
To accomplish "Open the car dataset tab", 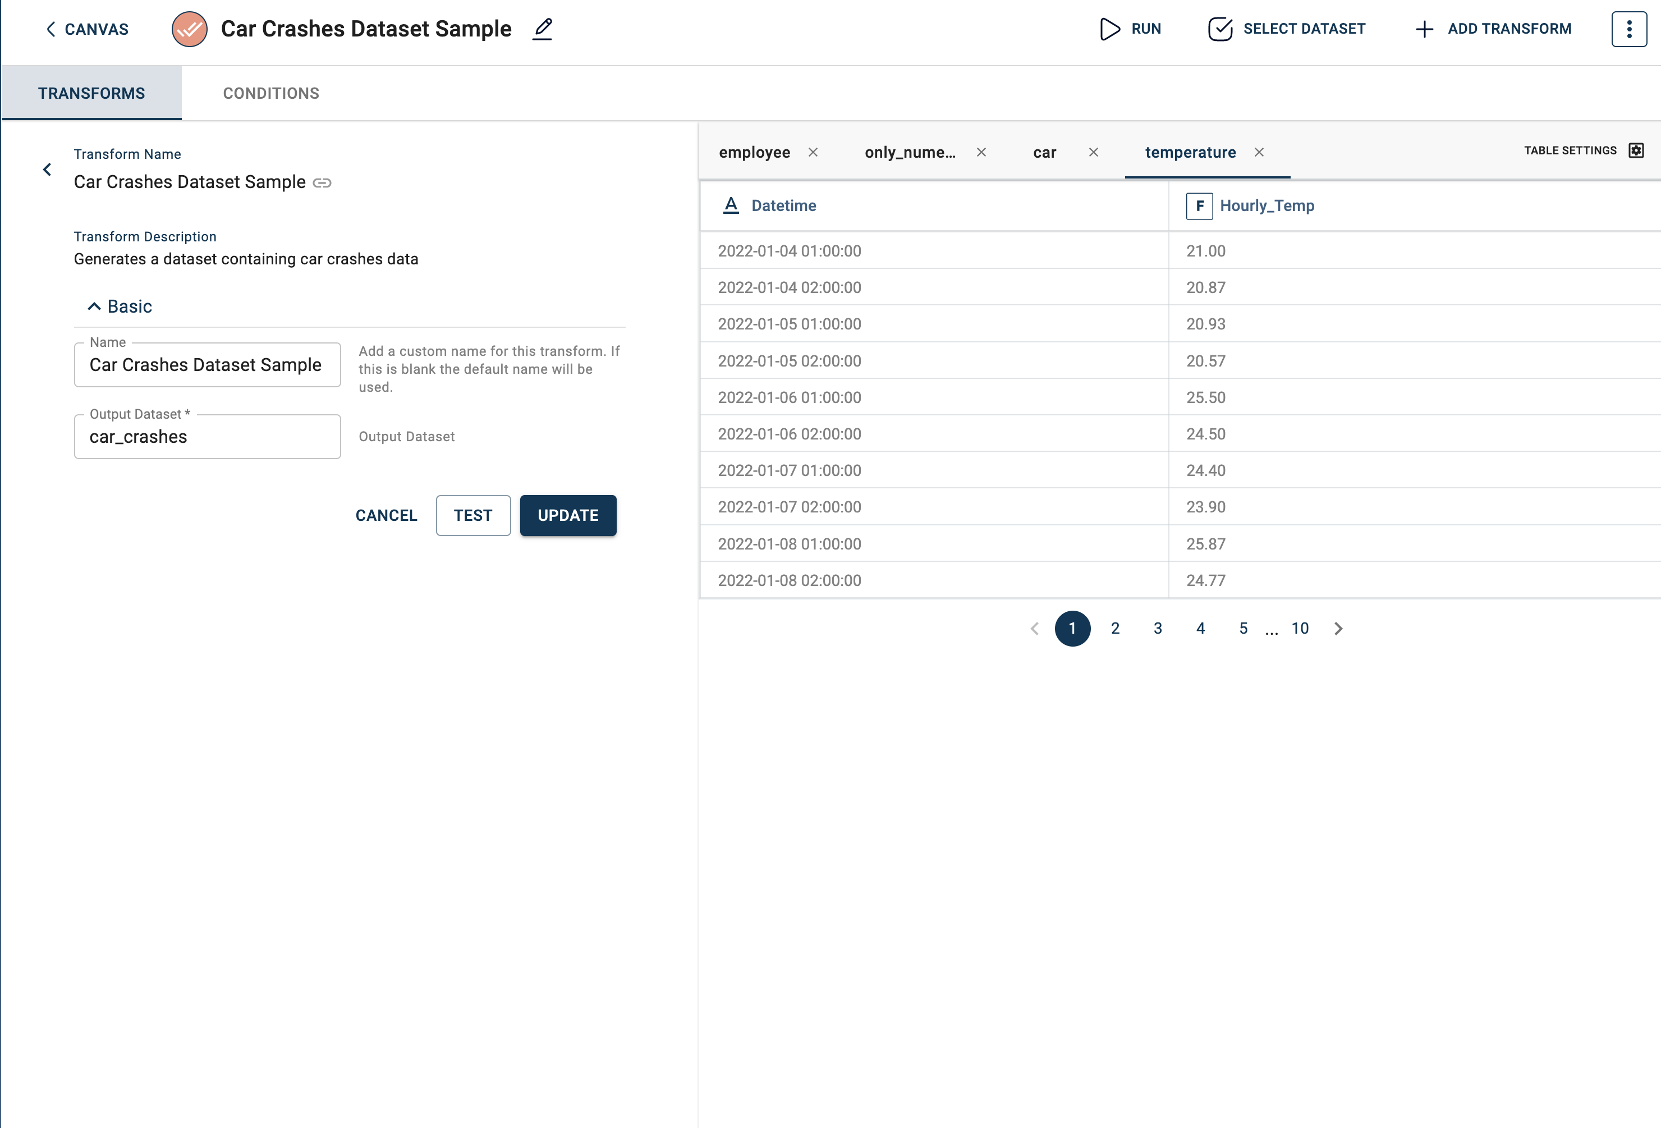I will click(x=1044, y=152).
